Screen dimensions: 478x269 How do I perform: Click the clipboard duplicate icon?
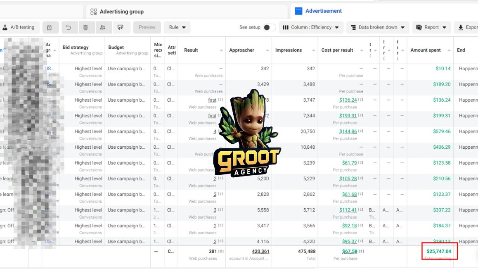click(x=50, y=28)
